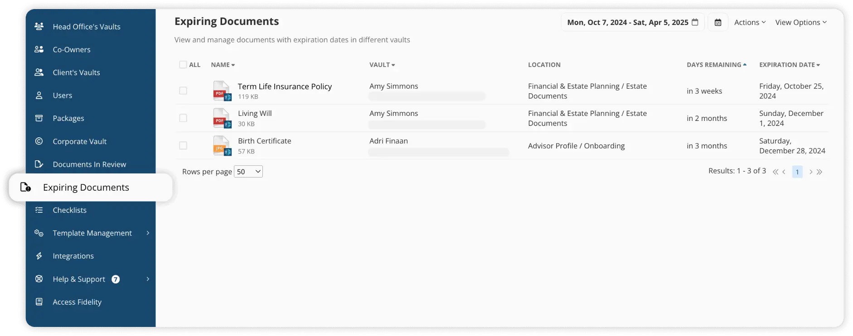The width and height of the screenshot is (853, 336).
Task: Select the Term Life Insurance Policy checkbox
Action: point(183,91)
